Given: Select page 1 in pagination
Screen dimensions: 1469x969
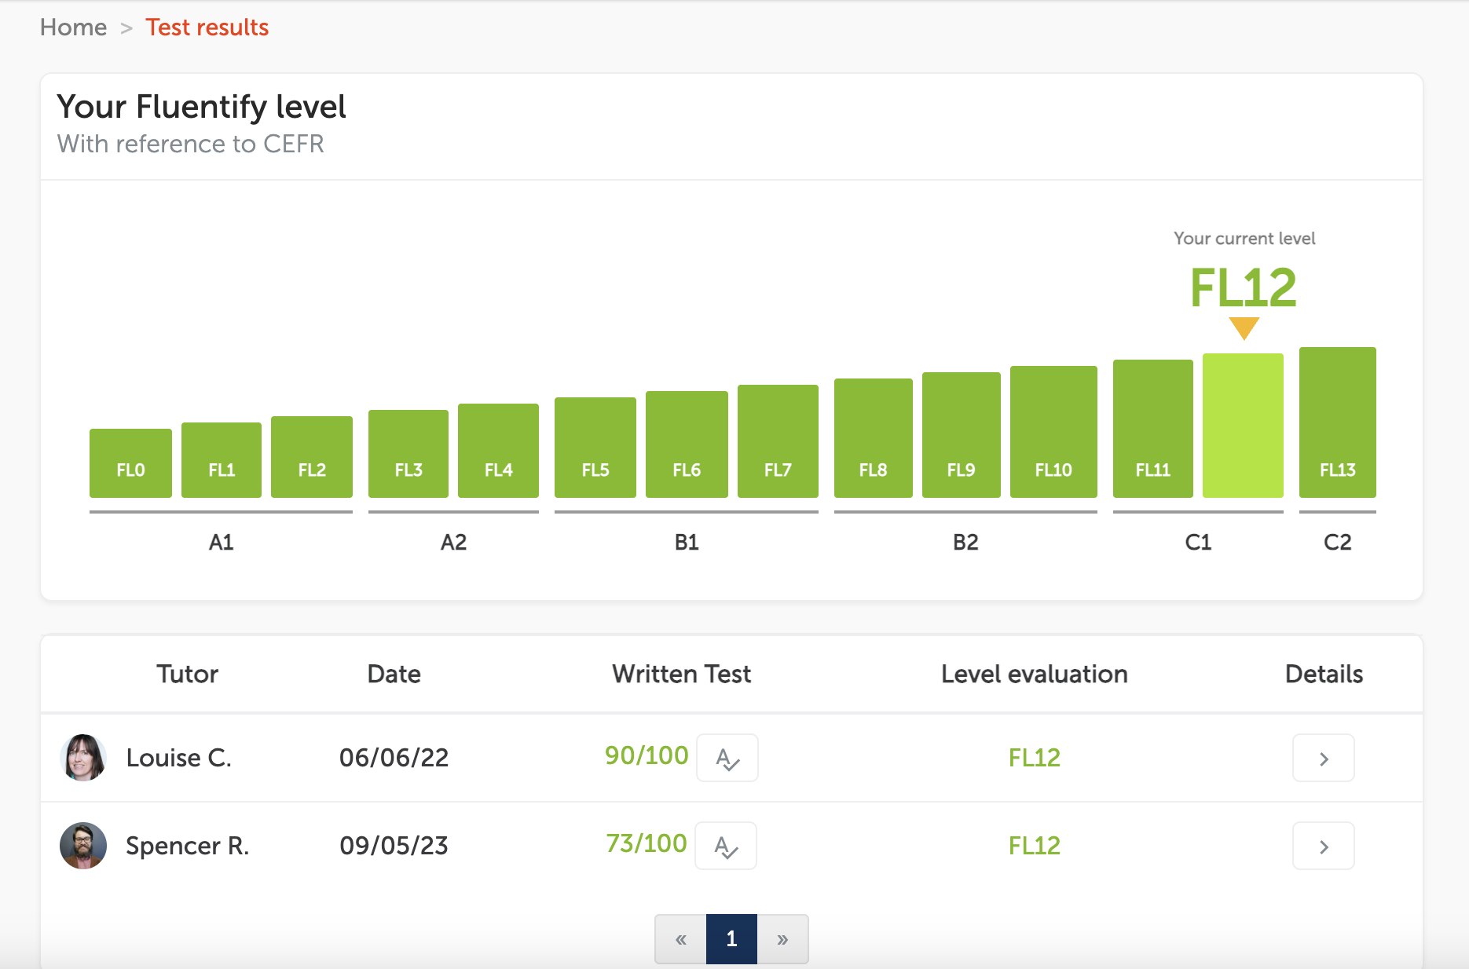Looking at the screenshot, I should (731, 938).
